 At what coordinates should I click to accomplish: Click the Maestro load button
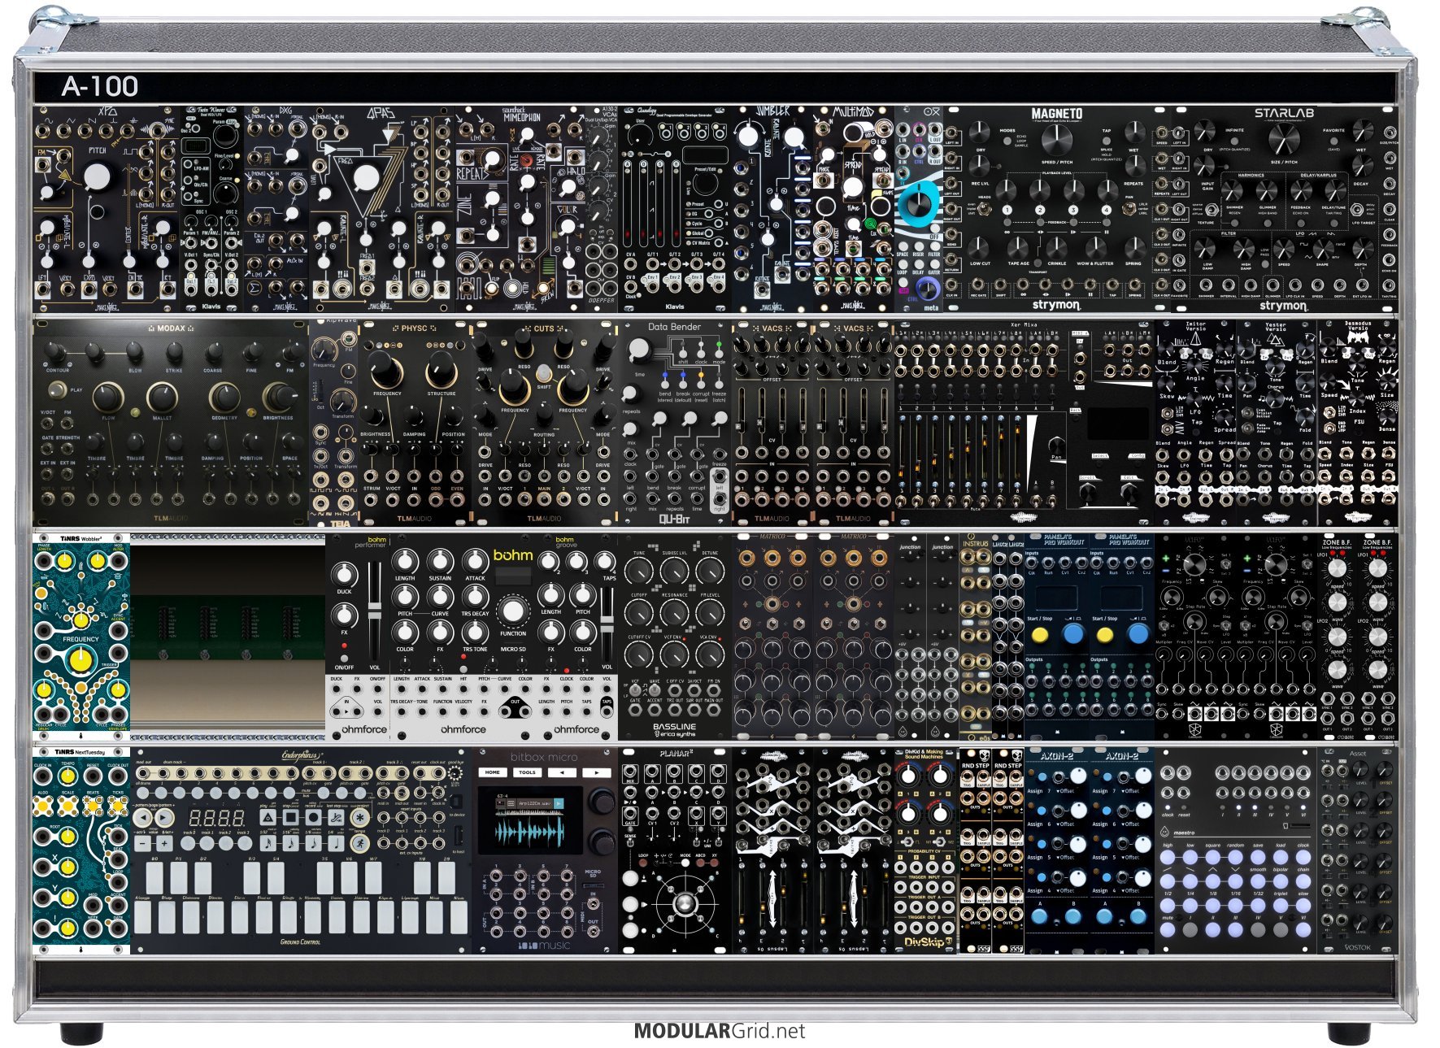coord(1281,857)
